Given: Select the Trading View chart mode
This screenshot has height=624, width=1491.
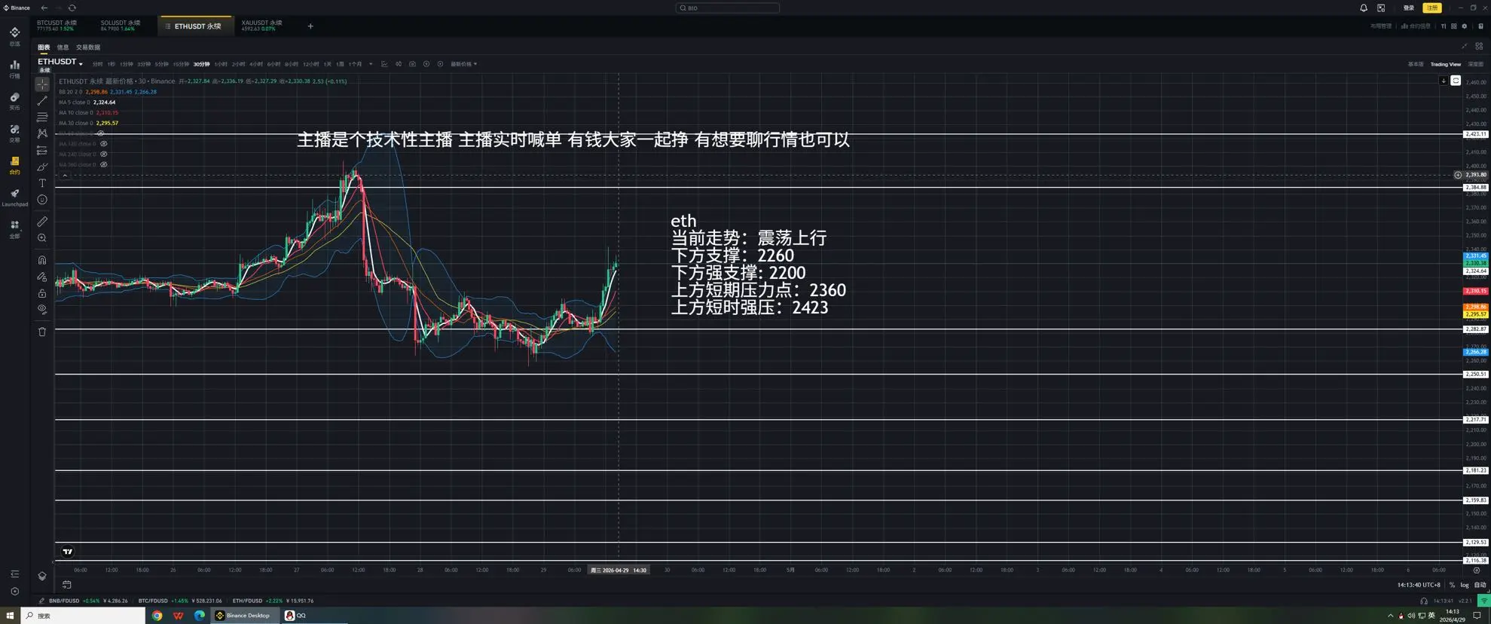Looking at the screenshot, I should (x=1445, y=64).
